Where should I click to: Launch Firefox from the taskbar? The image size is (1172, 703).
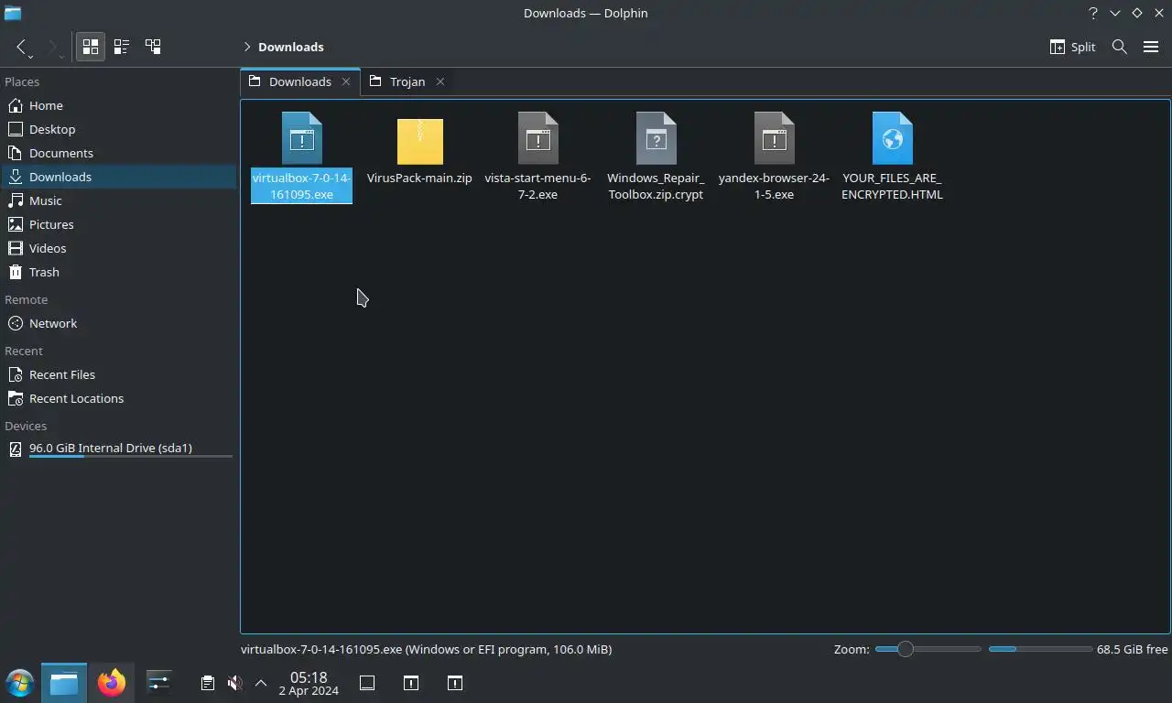pos(112,683)
